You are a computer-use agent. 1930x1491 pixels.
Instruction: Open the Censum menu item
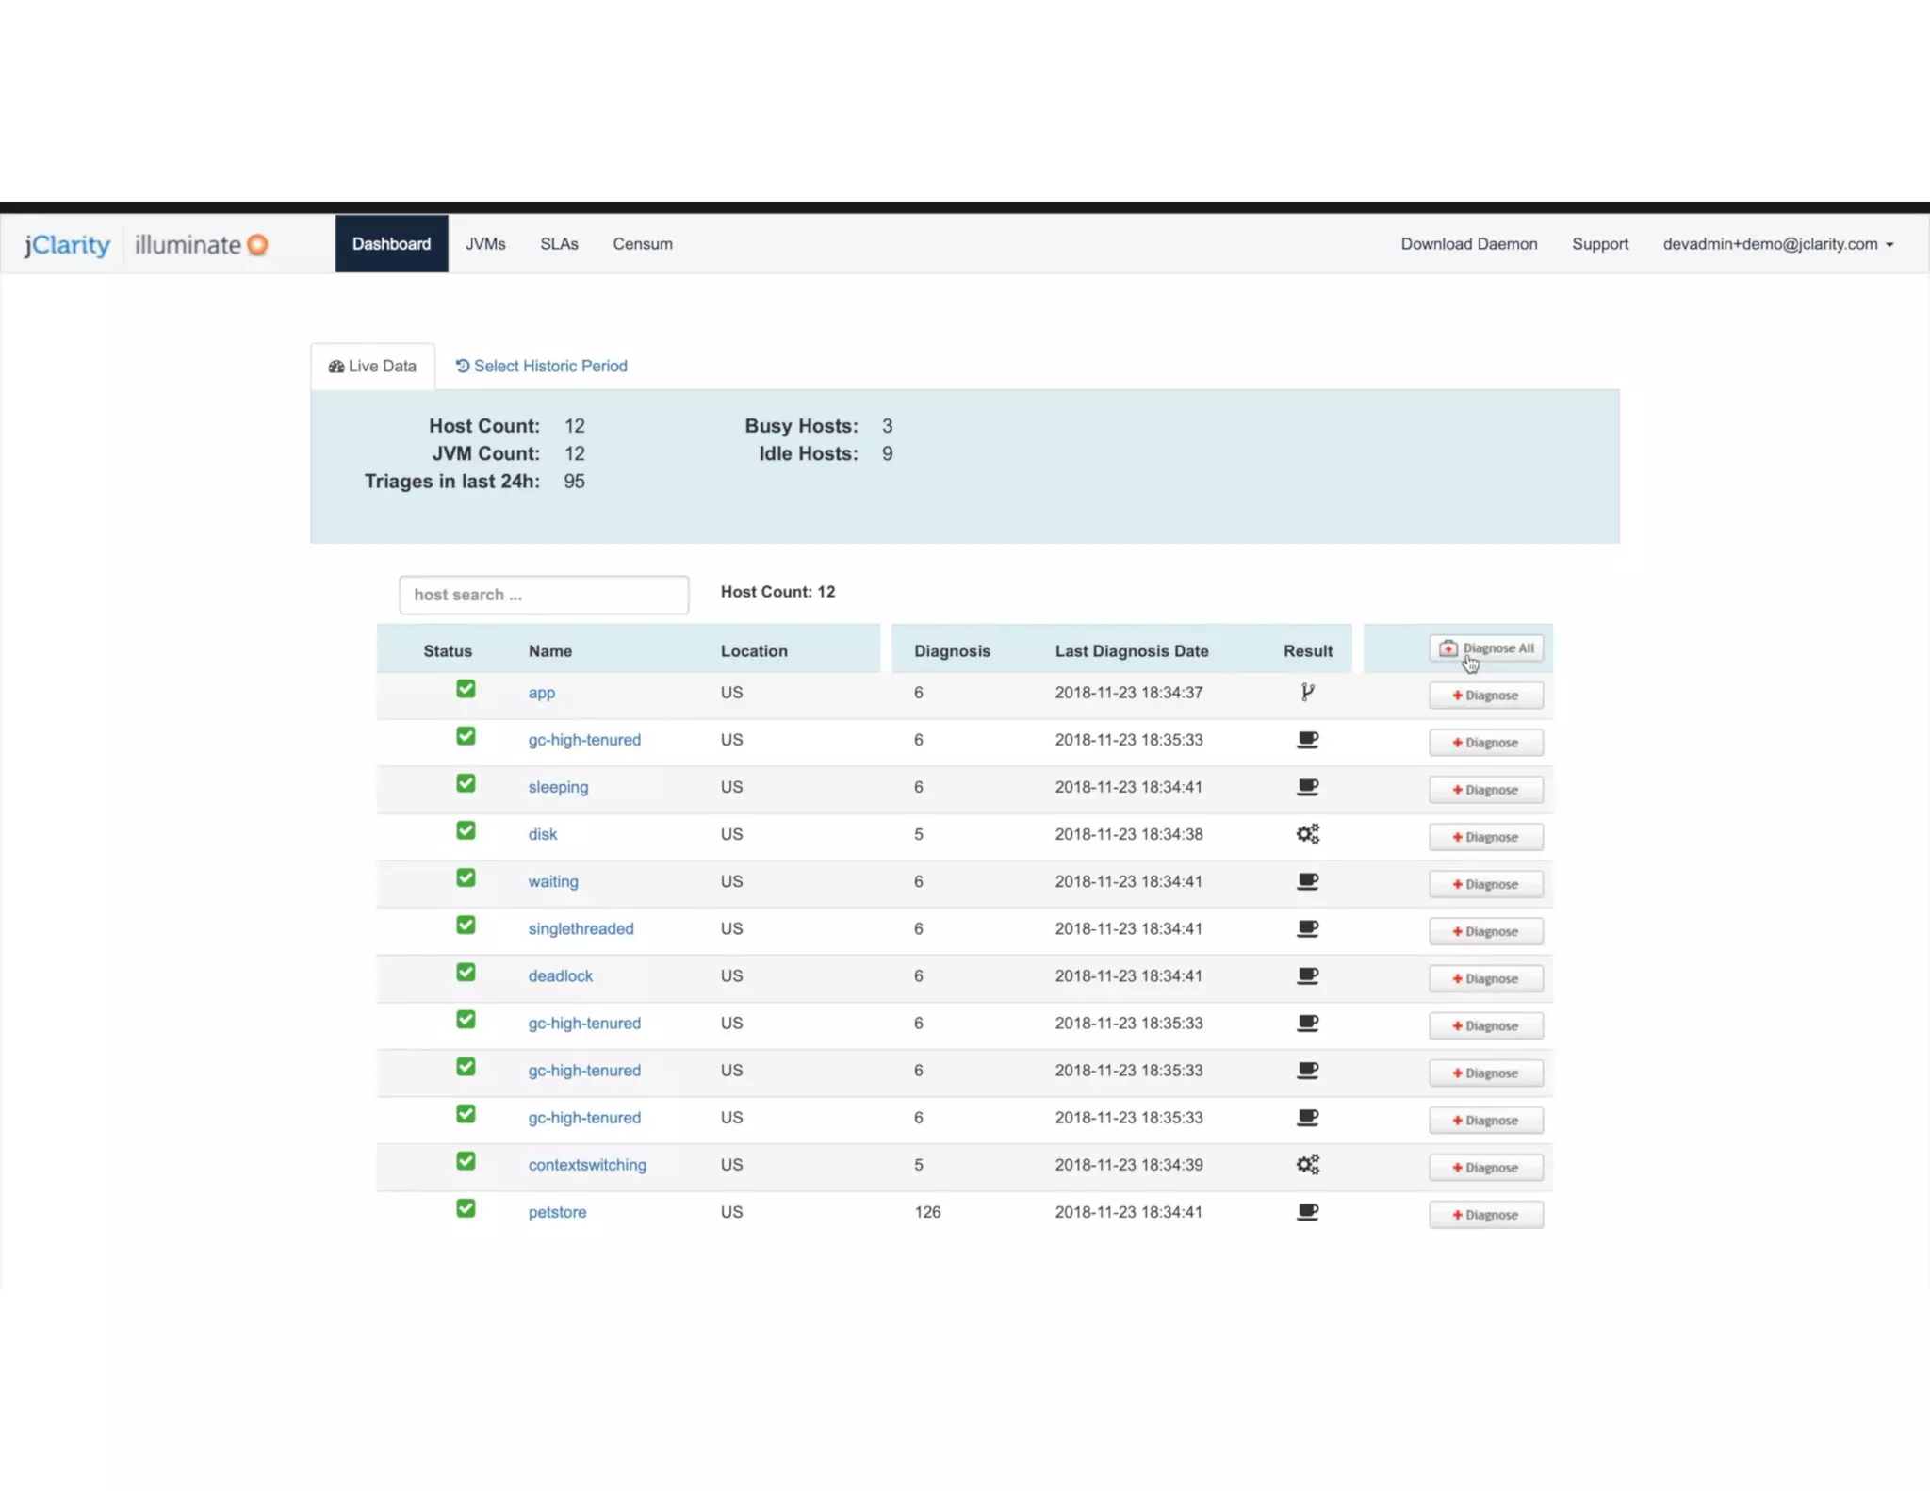tap(643, 244)
